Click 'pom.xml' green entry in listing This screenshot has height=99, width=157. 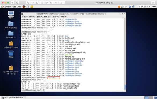click(x=69, y=55)
